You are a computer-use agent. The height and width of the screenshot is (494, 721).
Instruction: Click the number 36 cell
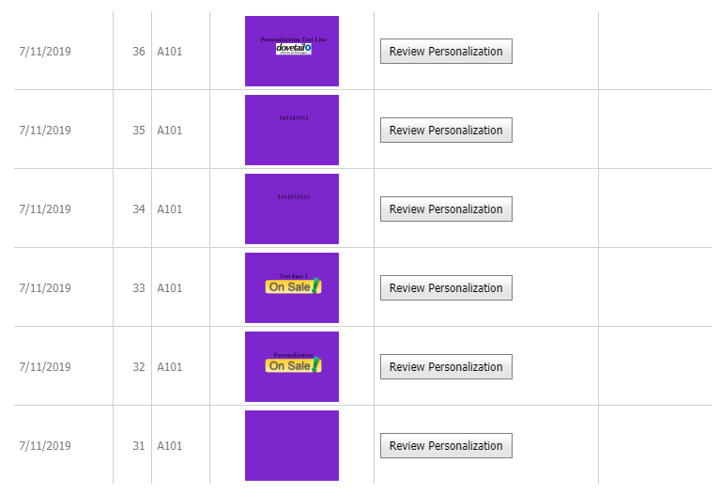(x=138, y=52)
